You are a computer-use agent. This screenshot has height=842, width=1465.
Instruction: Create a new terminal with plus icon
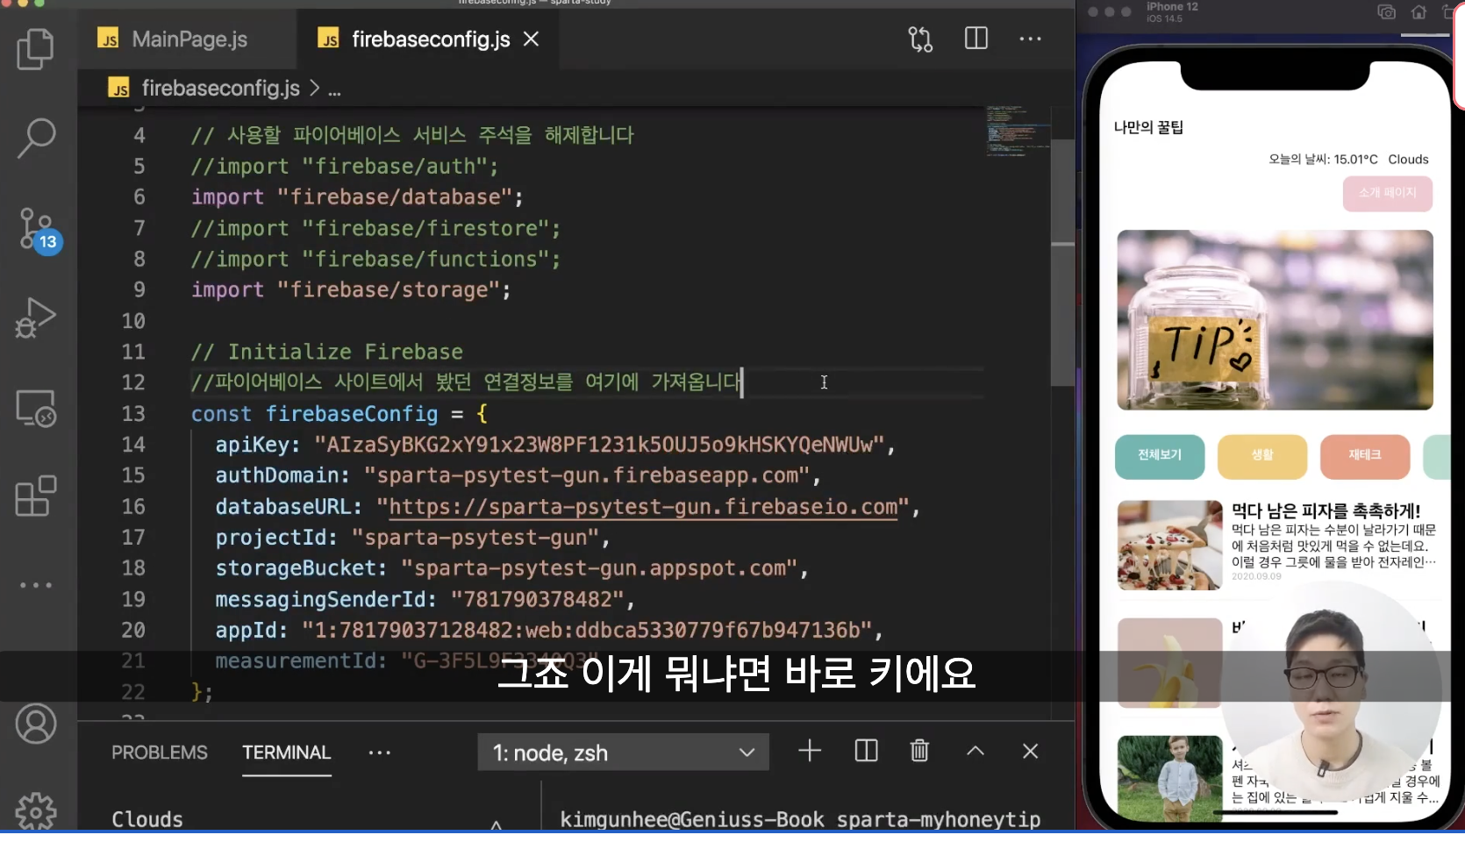810,751
